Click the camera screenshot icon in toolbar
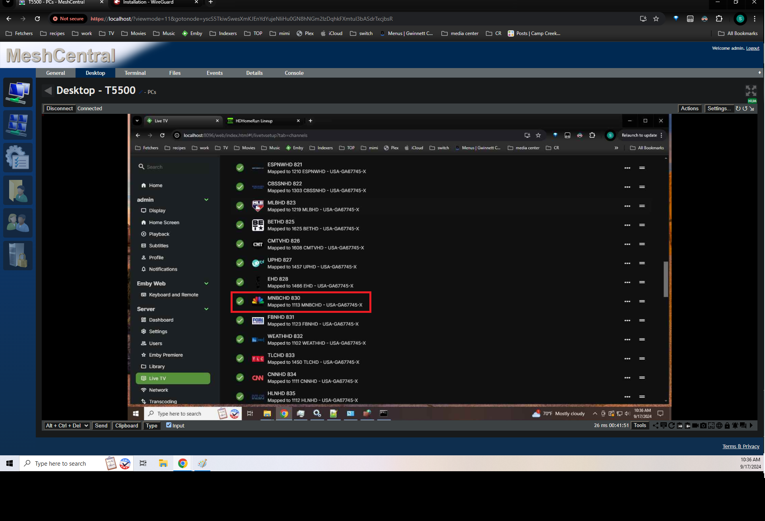Image resolution: width=765 pixels, height=521 pixels. (x=703, y=425)
